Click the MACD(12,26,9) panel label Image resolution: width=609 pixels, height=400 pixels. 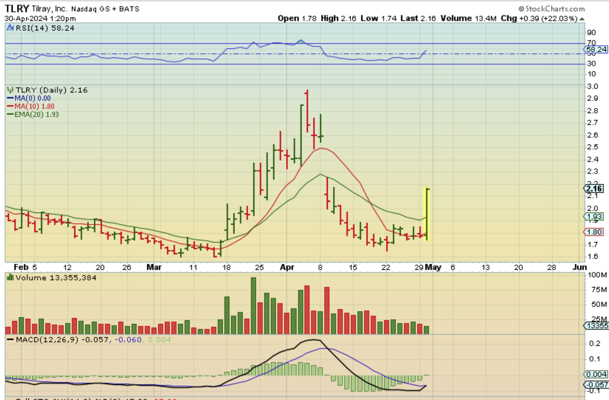point(48,340)
